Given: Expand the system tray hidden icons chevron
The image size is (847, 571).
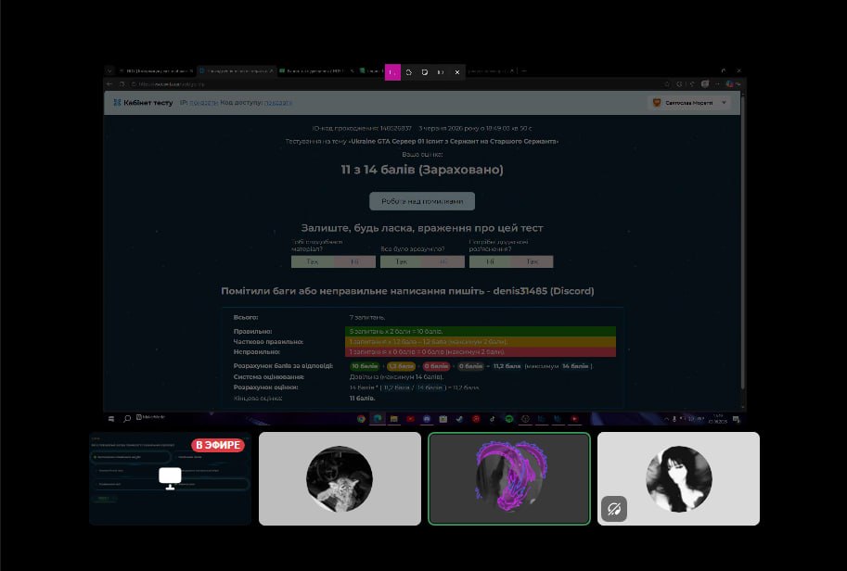Looking at the screenshot, I should [x=666, y=419].
